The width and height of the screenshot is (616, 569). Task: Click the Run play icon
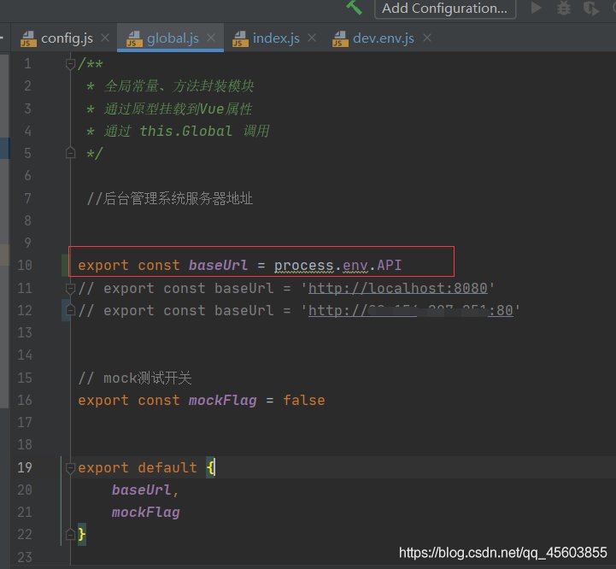pyautogui.click(x=537, y=8)
